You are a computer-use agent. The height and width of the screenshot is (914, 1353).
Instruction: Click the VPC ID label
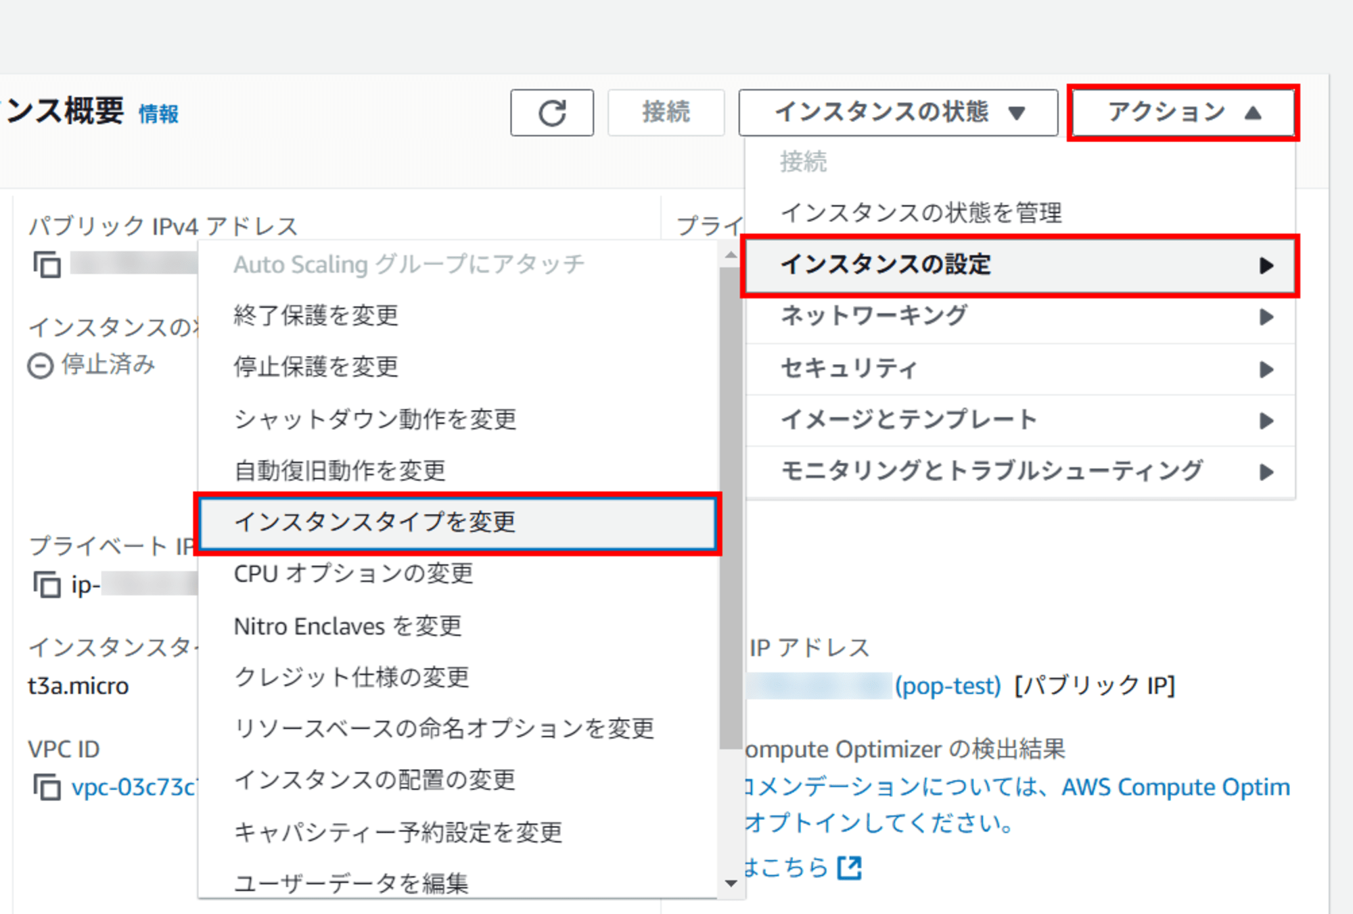coord(64,750)
